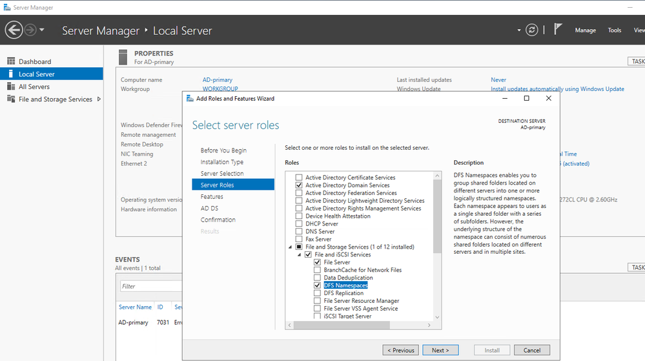Click the WORKGROUP link

tap(220, 88)
